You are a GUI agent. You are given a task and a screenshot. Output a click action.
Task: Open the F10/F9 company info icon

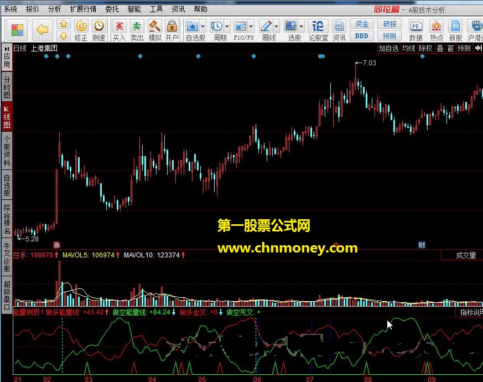pyautogui.click(x=241, y=27)
